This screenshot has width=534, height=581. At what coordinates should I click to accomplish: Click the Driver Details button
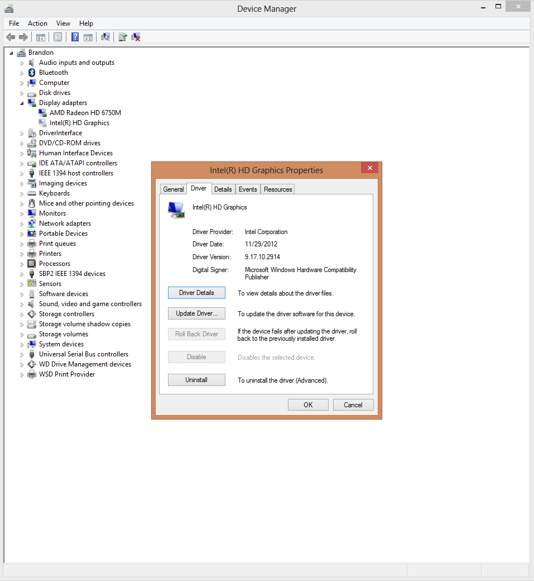point(196,293)
